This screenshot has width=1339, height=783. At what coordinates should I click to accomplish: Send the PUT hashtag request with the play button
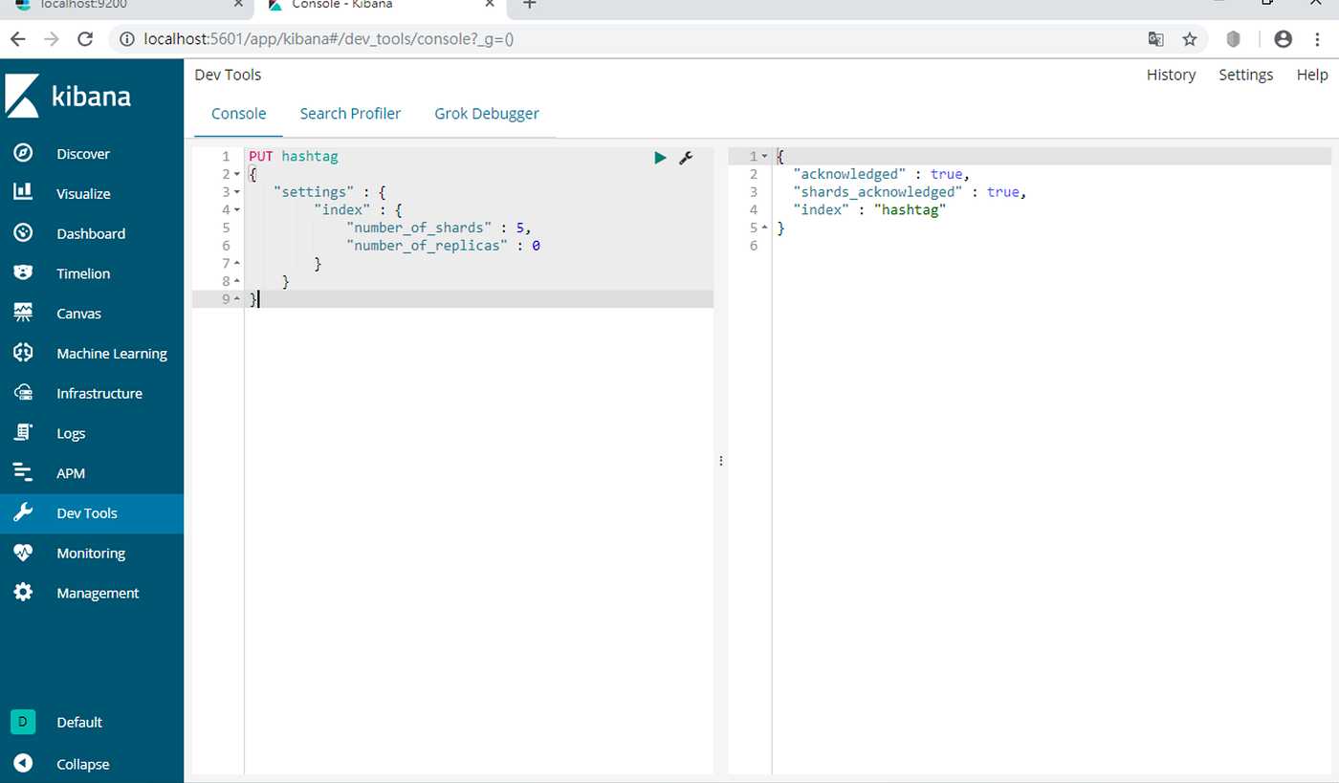click(x=660, y=157)
